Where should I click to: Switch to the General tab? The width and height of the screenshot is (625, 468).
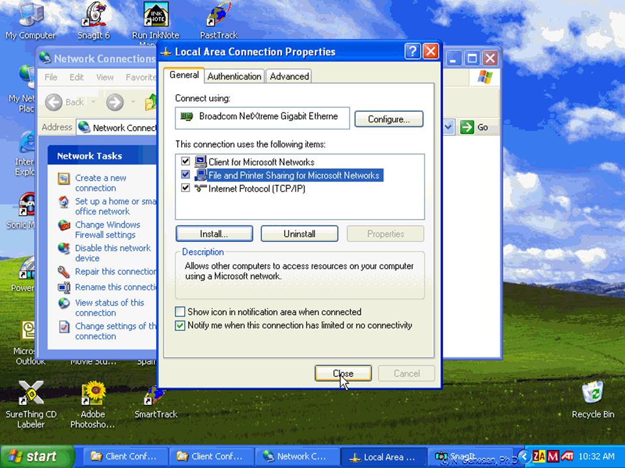click(184, 75)
